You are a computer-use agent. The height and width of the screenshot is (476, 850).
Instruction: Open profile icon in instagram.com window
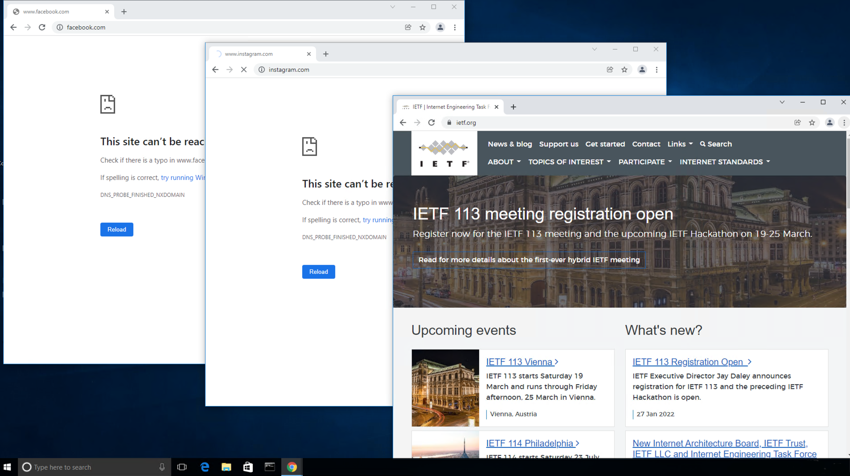tap(642, 69)
